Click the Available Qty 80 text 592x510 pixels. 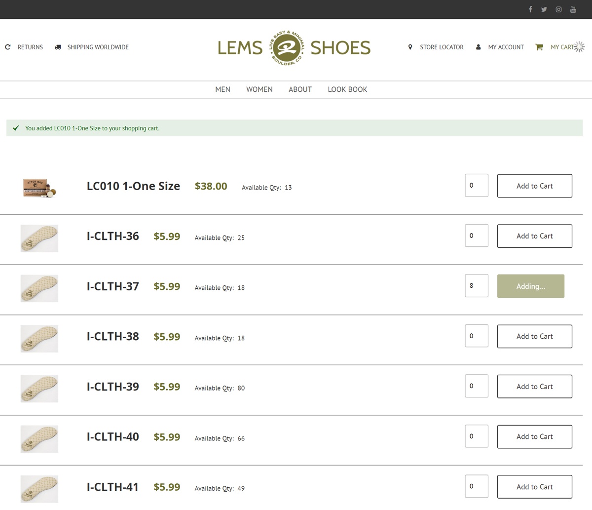point(220,388)
